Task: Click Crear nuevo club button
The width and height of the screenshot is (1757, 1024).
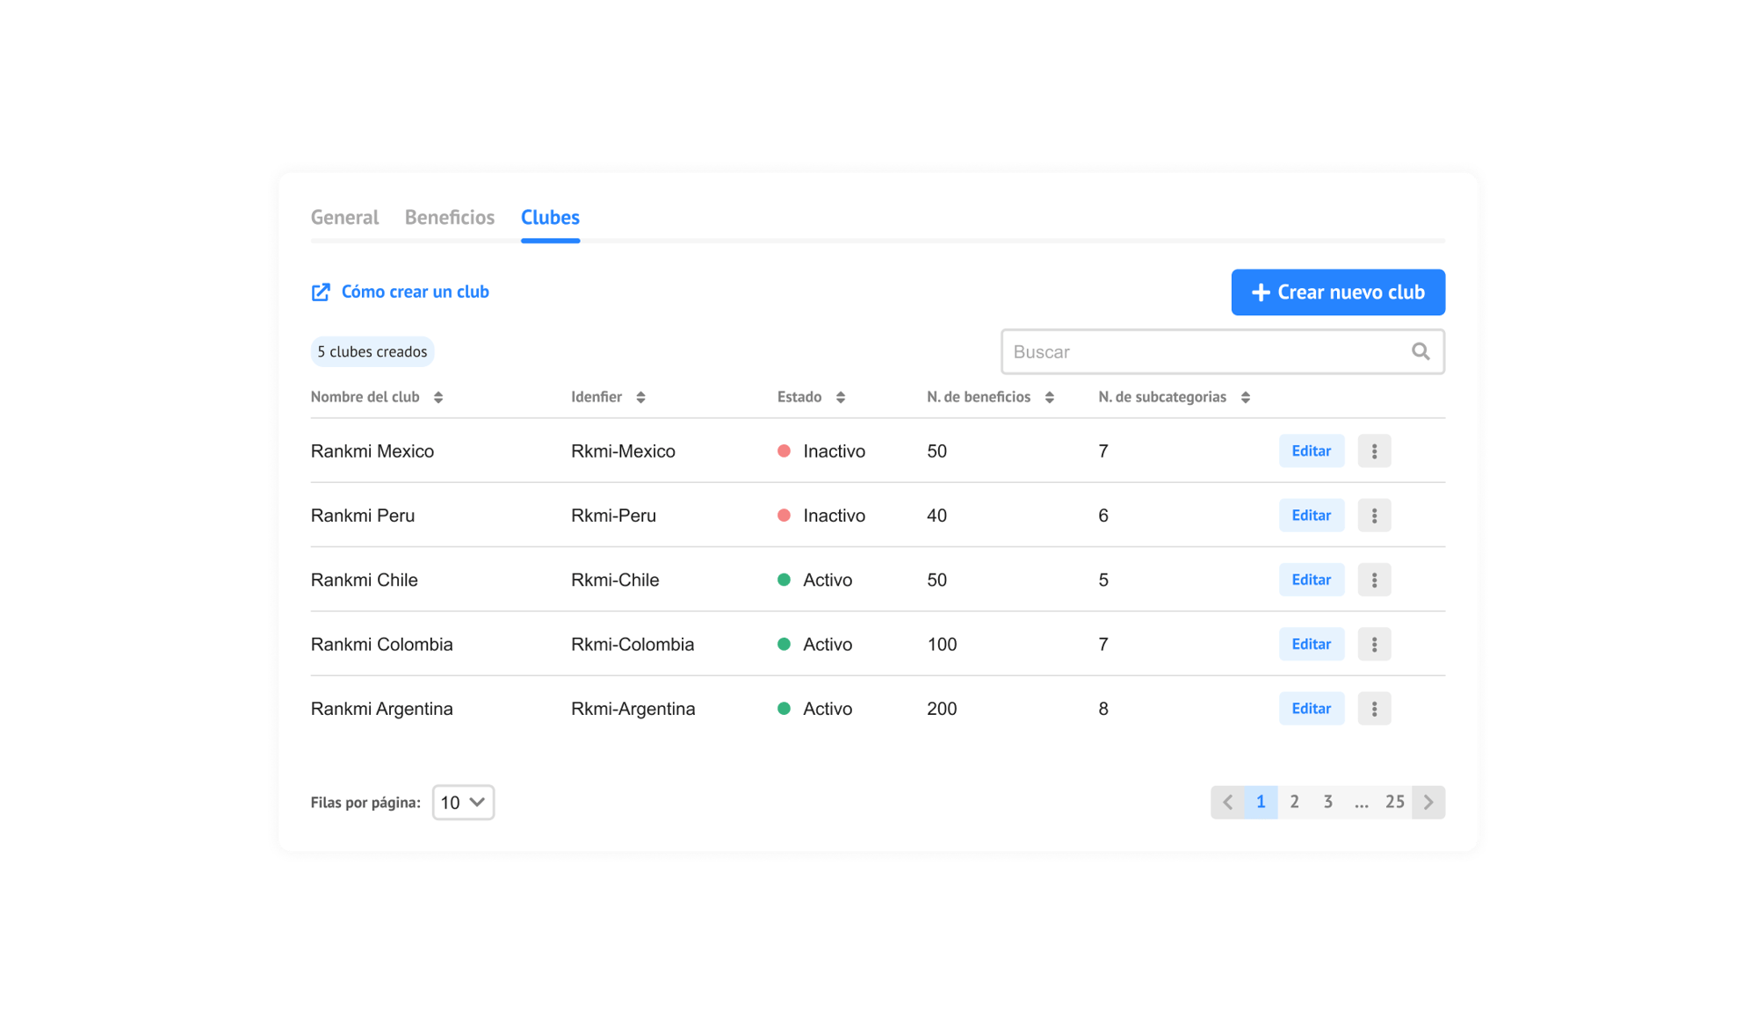Action: point(1337,292)
